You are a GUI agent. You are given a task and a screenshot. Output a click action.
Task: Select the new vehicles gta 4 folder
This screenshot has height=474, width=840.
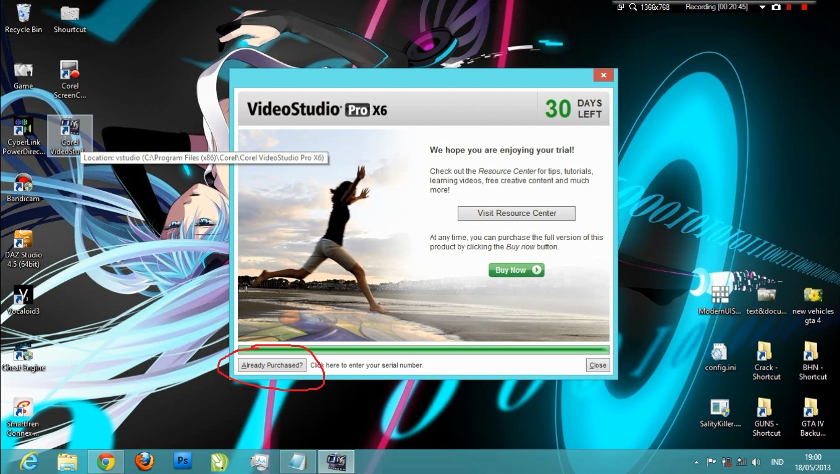(x=813, y=306)
